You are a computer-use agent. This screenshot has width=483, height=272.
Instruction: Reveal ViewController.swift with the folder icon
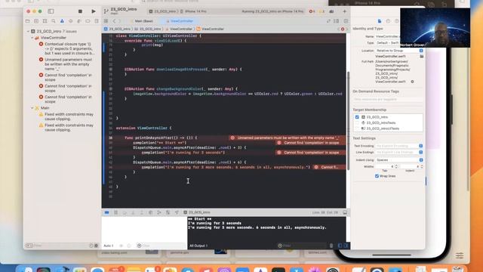pyautogui.click(x=421, y=57)
